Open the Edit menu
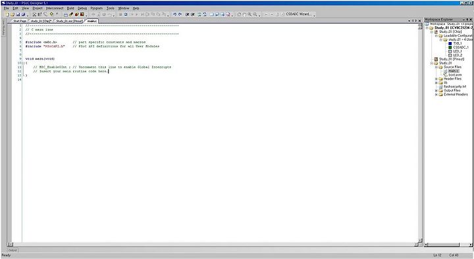The height and width of the screenshot is (259, 474). 15,8
